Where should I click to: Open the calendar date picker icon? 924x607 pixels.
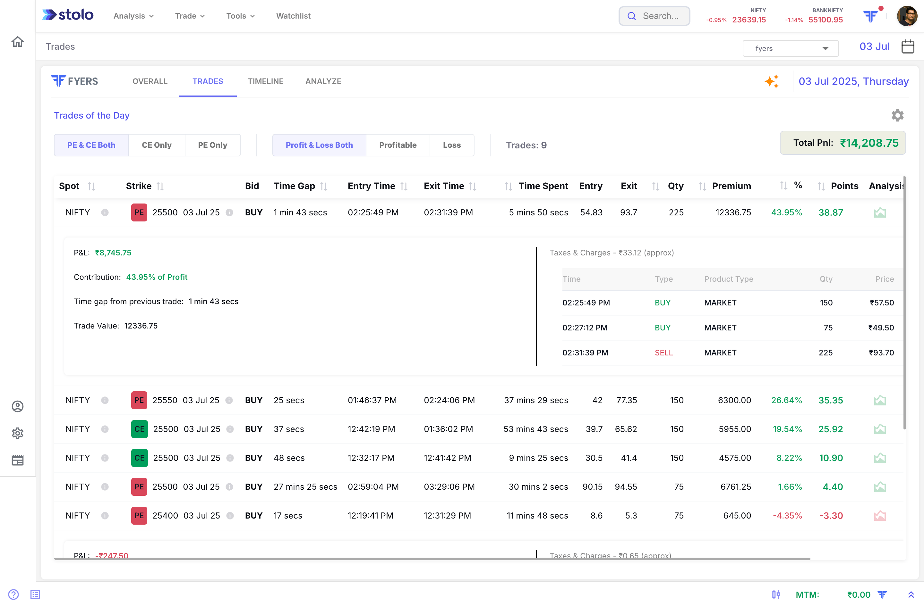point(908,46)
